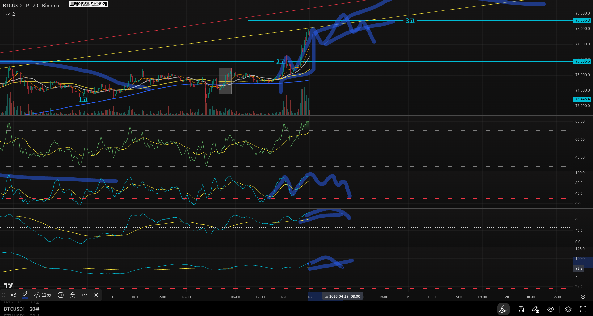This screenshot has width=593, height=316.
Task: Toggle magnet mode
Action: coord(521,309)
